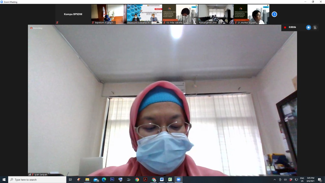Screen dimensions: 325x183
Task: Select Bapekom III Jakarta PANITIA thumbnail
Action: tap(144, 14)
